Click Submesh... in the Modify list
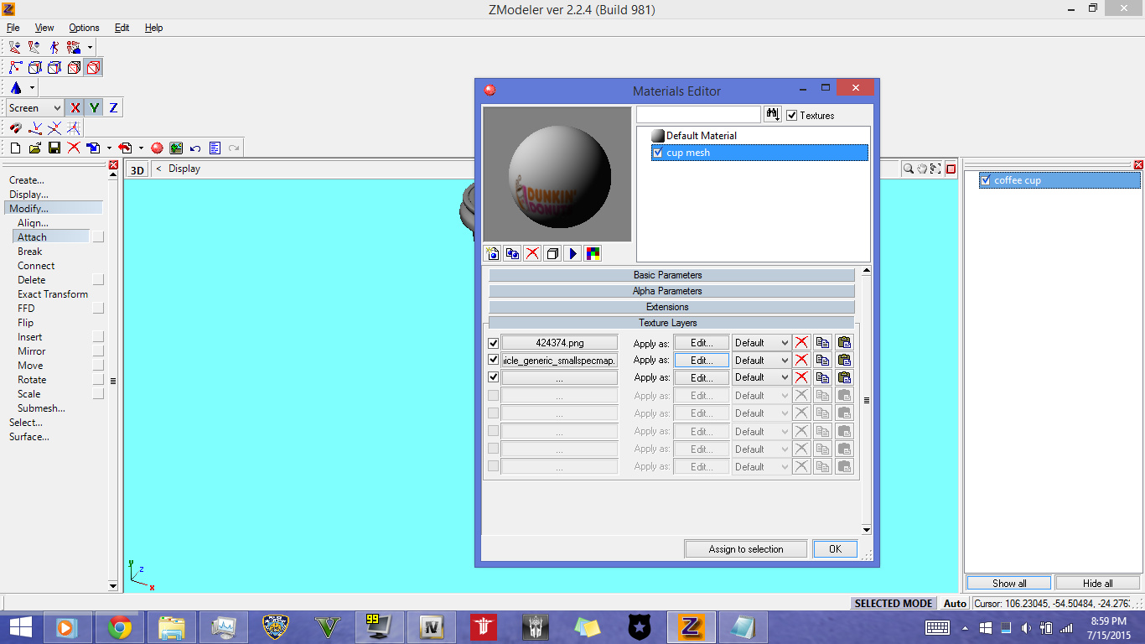The image size is (1145, 644). tap(41, 408)
